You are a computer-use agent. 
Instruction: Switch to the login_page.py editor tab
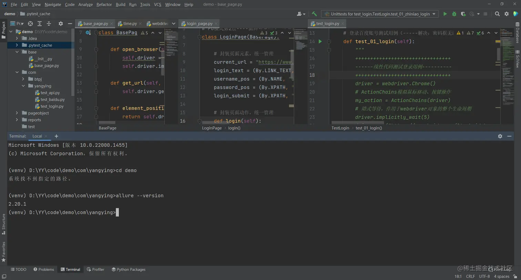199,23
